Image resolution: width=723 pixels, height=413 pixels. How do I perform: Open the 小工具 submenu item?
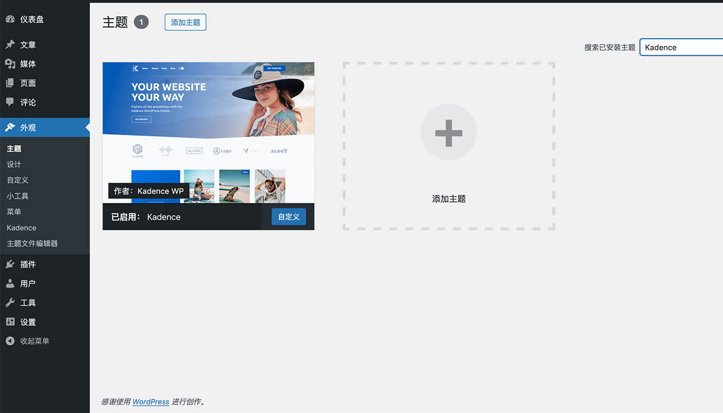[x=18, y=196]
